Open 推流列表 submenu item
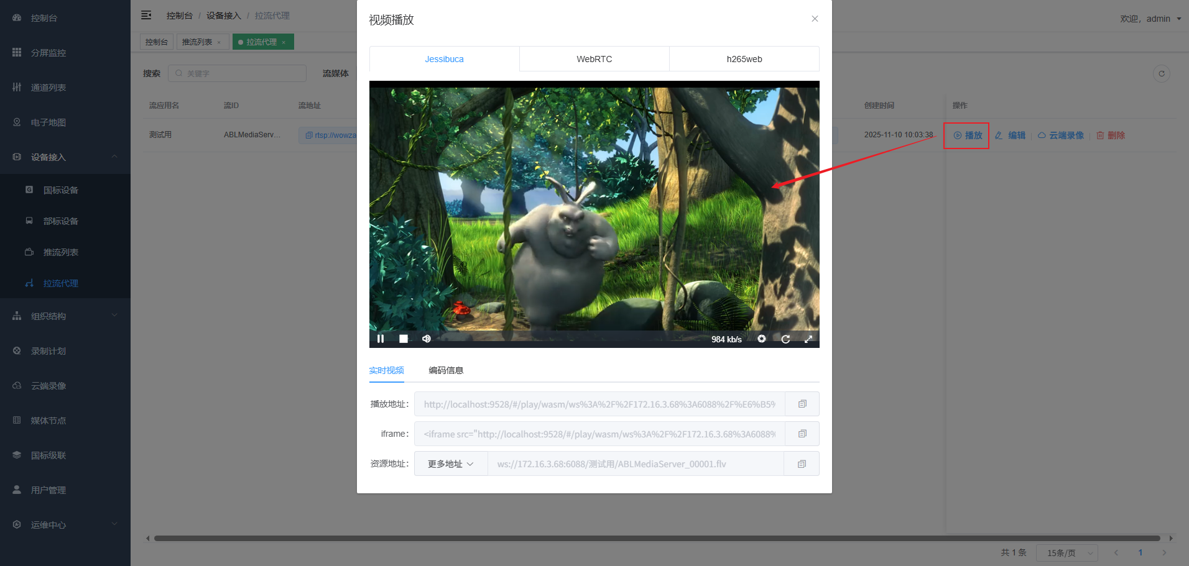1189x566 pixels. pyautogui.click(x=65, y=252)
